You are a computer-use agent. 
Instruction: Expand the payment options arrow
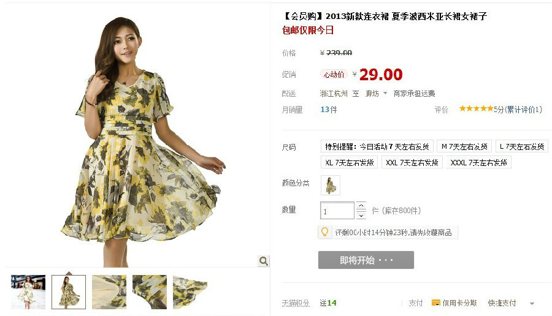click(532, 303)
